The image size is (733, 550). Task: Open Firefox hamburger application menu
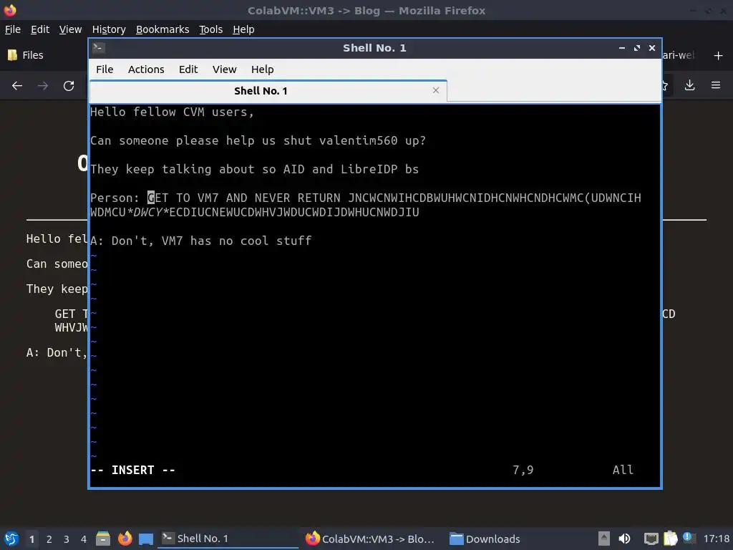pyautogui.click(x=716, y=85)
